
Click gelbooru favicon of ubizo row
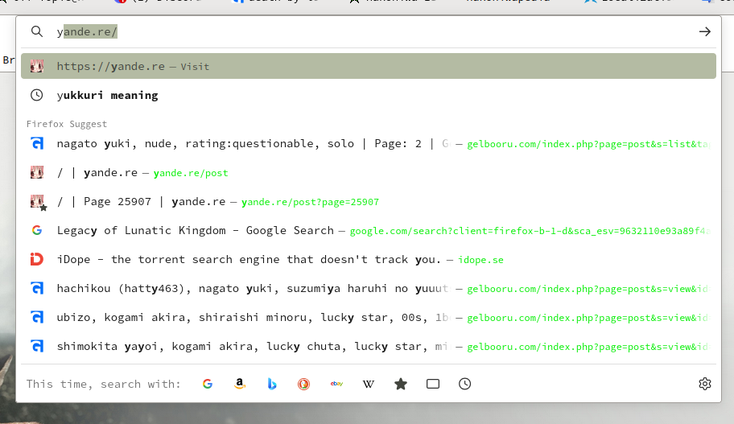[37, 317]
